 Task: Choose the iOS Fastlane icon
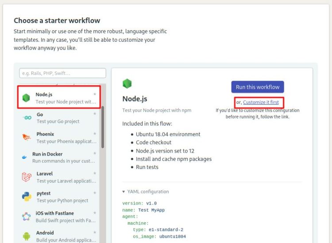coord(27,216)
